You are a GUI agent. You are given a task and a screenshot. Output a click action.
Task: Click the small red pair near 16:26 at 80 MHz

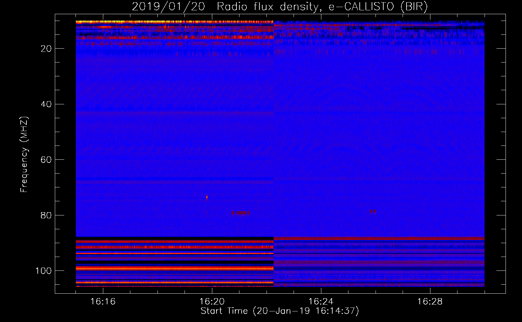click(373, 212)
